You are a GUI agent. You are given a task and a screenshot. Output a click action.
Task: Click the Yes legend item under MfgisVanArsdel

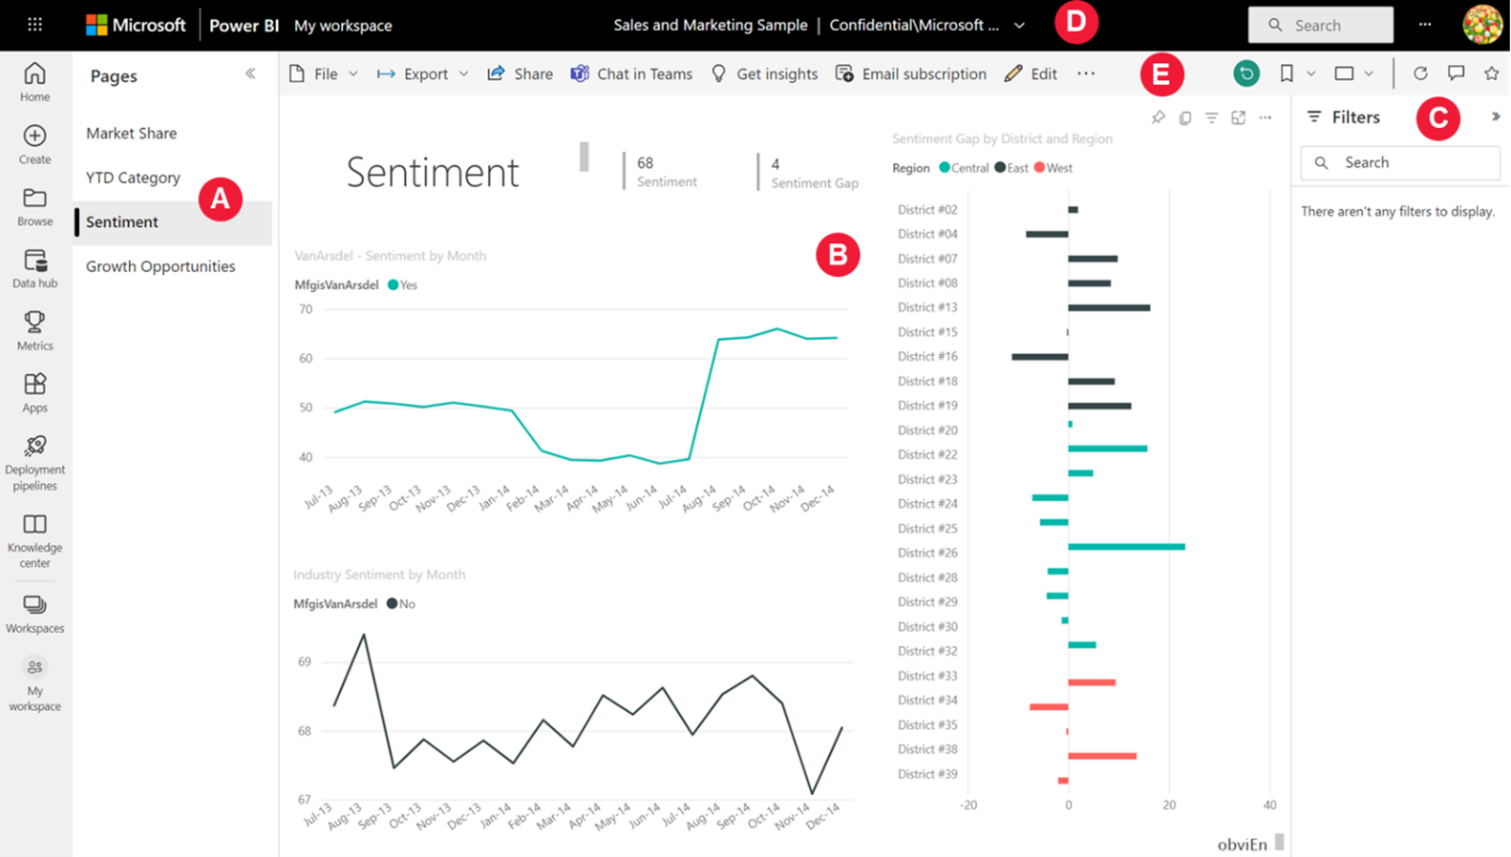point(402,285)
